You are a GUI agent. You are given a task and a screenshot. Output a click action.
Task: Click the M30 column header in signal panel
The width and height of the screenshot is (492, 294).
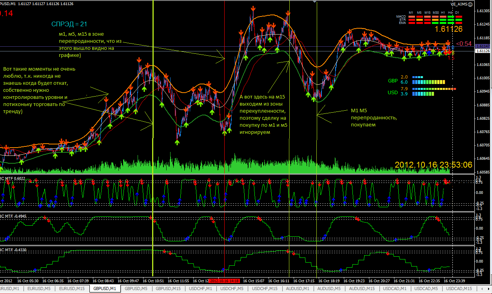click(x=436, y=13)
